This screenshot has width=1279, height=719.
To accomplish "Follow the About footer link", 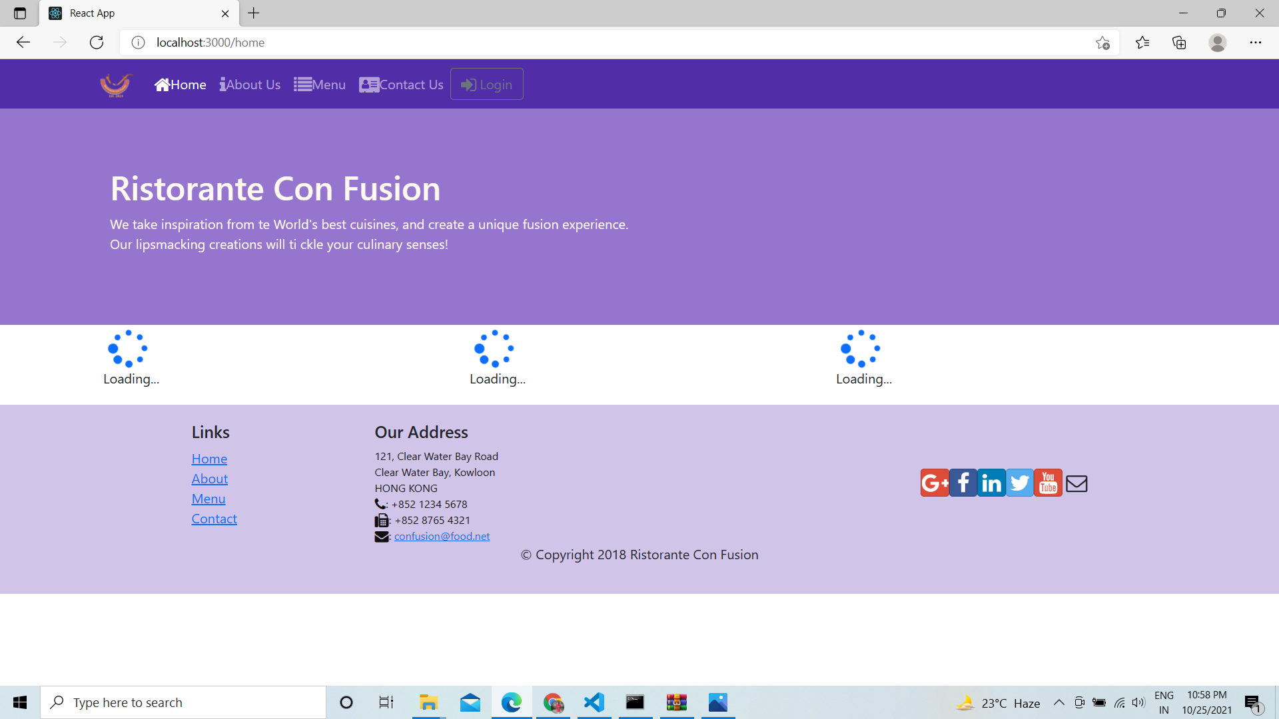I will coord(210,479).
